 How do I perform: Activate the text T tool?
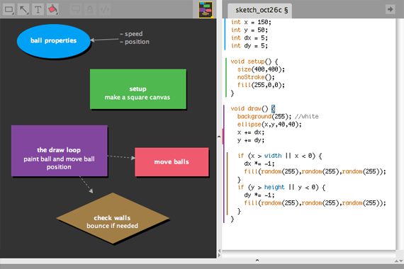point(38,9)
